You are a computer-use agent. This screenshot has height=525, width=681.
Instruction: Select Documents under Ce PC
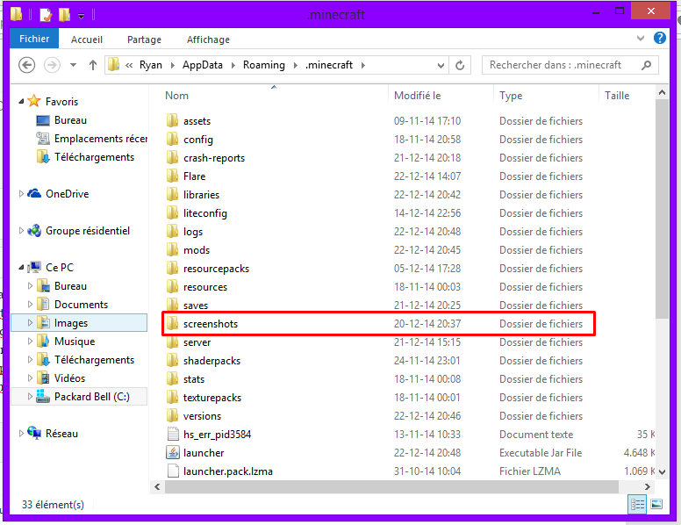[x=73, y=305]
